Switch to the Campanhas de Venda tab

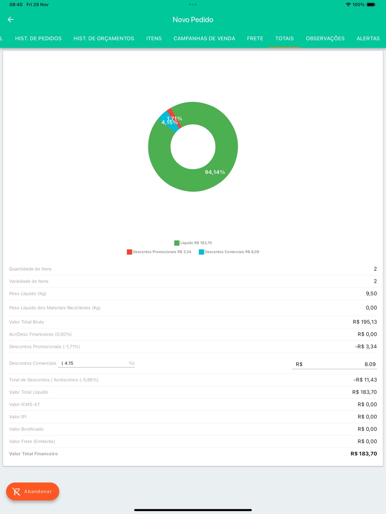pos(204,39)
